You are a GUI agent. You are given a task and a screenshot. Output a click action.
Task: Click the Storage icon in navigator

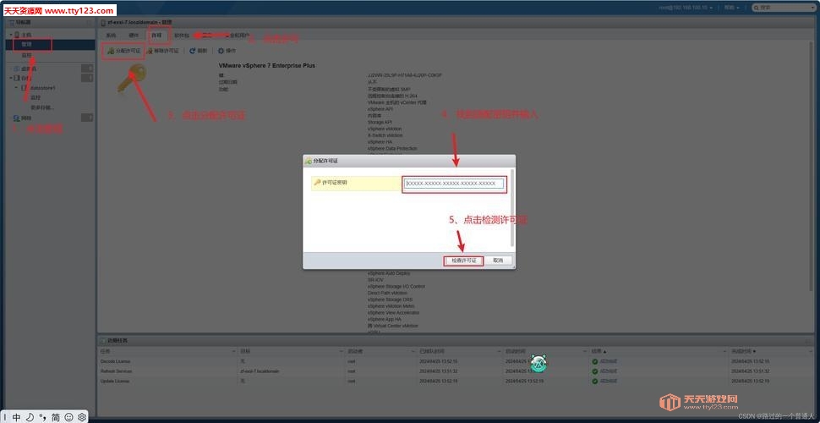point(17,78)
